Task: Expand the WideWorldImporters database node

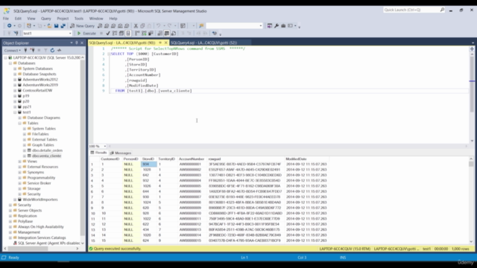Action: tap(15, 200)
